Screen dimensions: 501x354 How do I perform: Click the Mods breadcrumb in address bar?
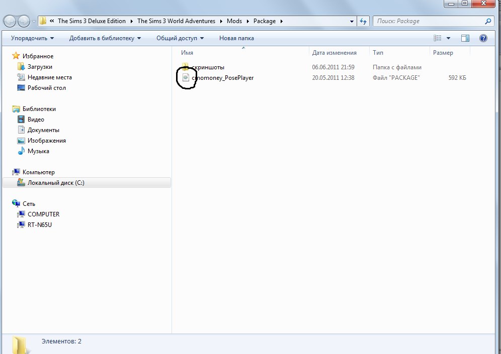tap(234, 21)
